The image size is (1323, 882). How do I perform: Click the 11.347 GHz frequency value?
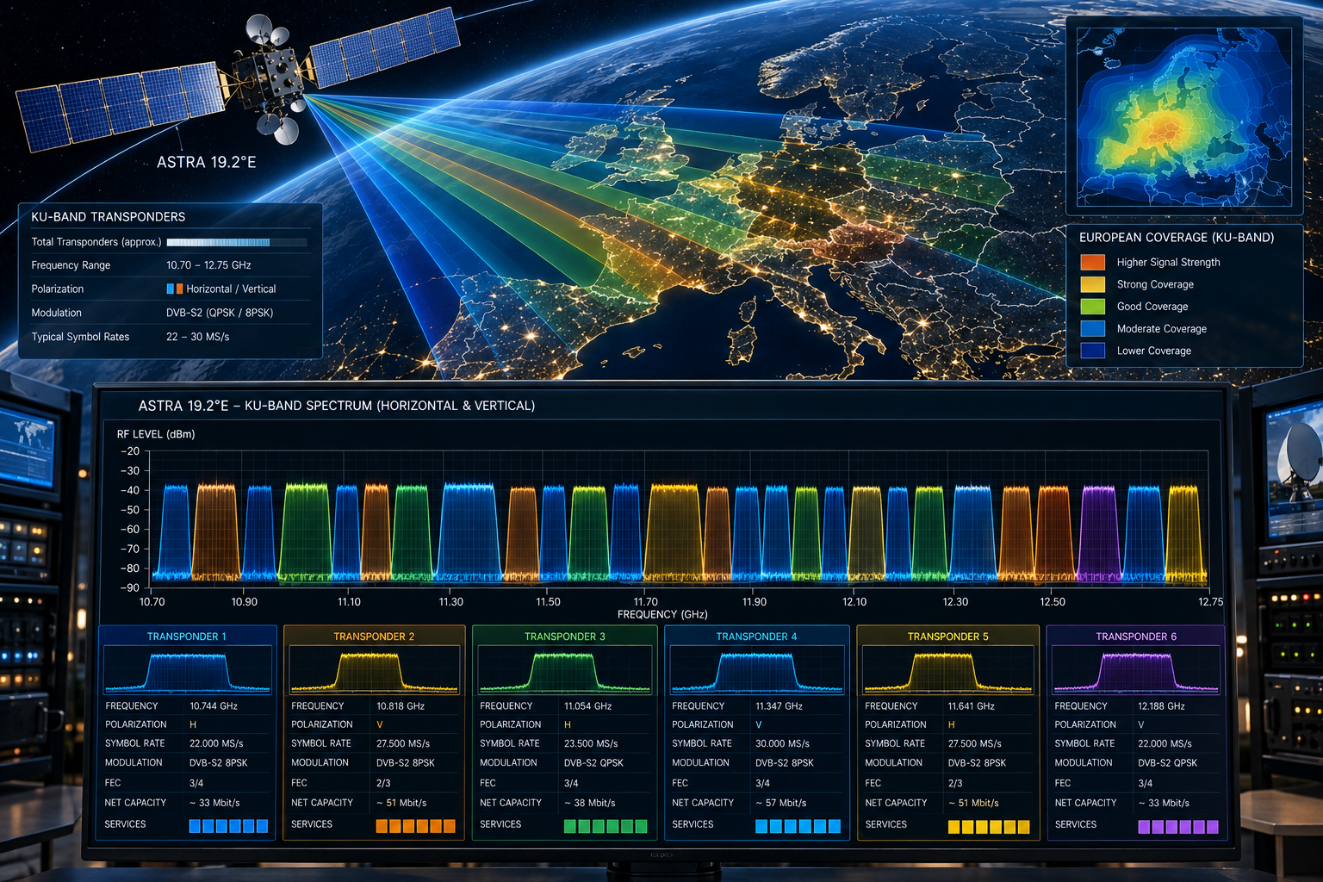(780, 705)
